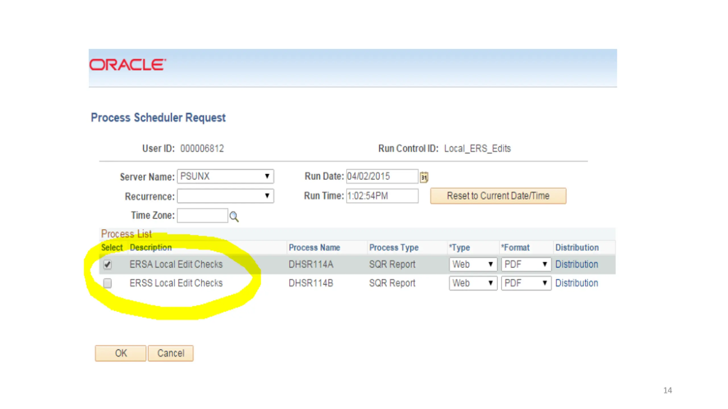Click the Oracle logo
The image size is (728, 409).
point(128,65)
